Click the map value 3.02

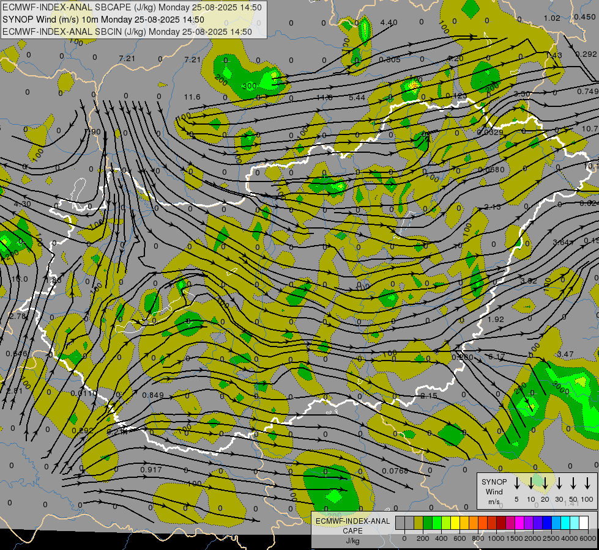click(x=529, y=281)
